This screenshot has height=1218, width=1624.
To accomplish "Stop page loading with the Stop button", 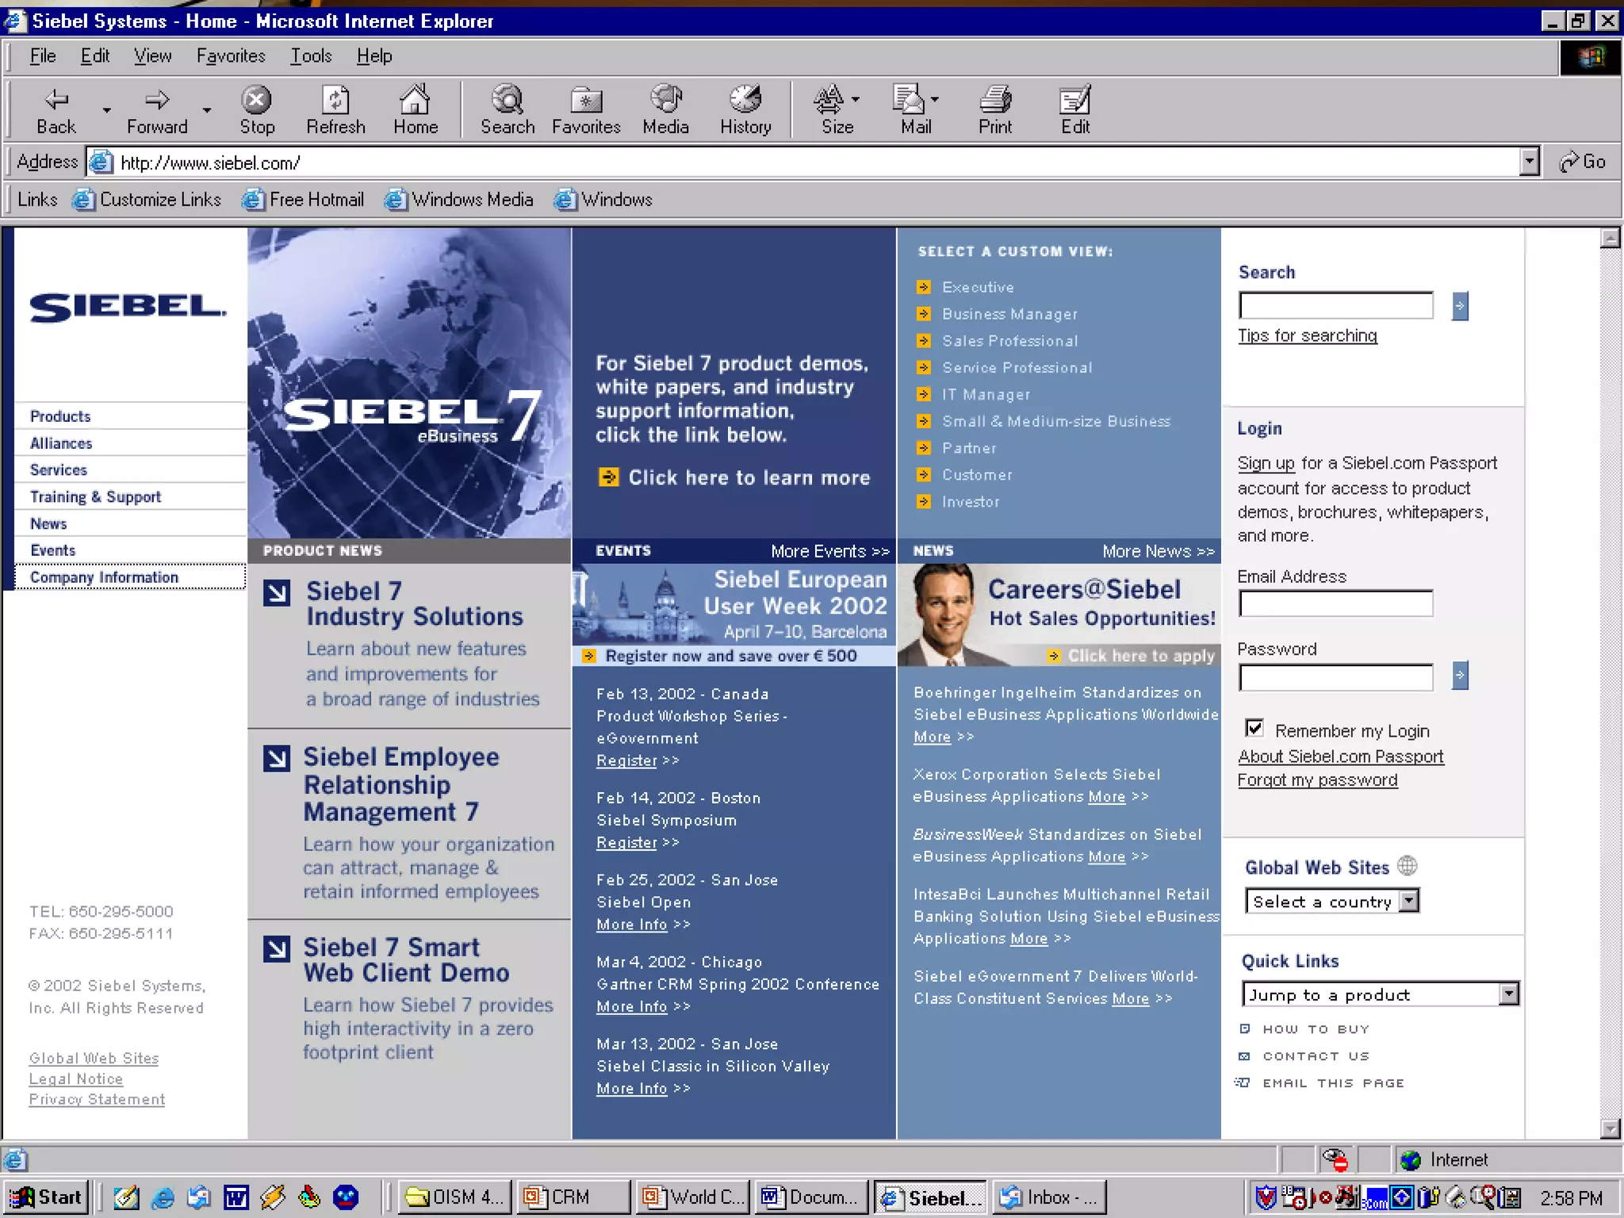I will pyautogui.click(x=257, y=110).
